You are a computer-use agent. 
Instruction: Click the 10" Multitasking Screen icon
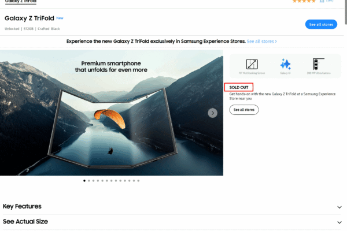pyautogui.click(x=252, y=65)
